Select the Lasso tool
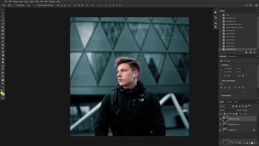This screenshot has height=146, width=259. click(3, 20)
